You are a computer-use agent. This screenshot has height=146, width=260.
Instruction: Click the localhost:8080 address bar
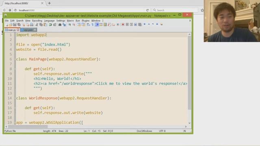(81, 10)
